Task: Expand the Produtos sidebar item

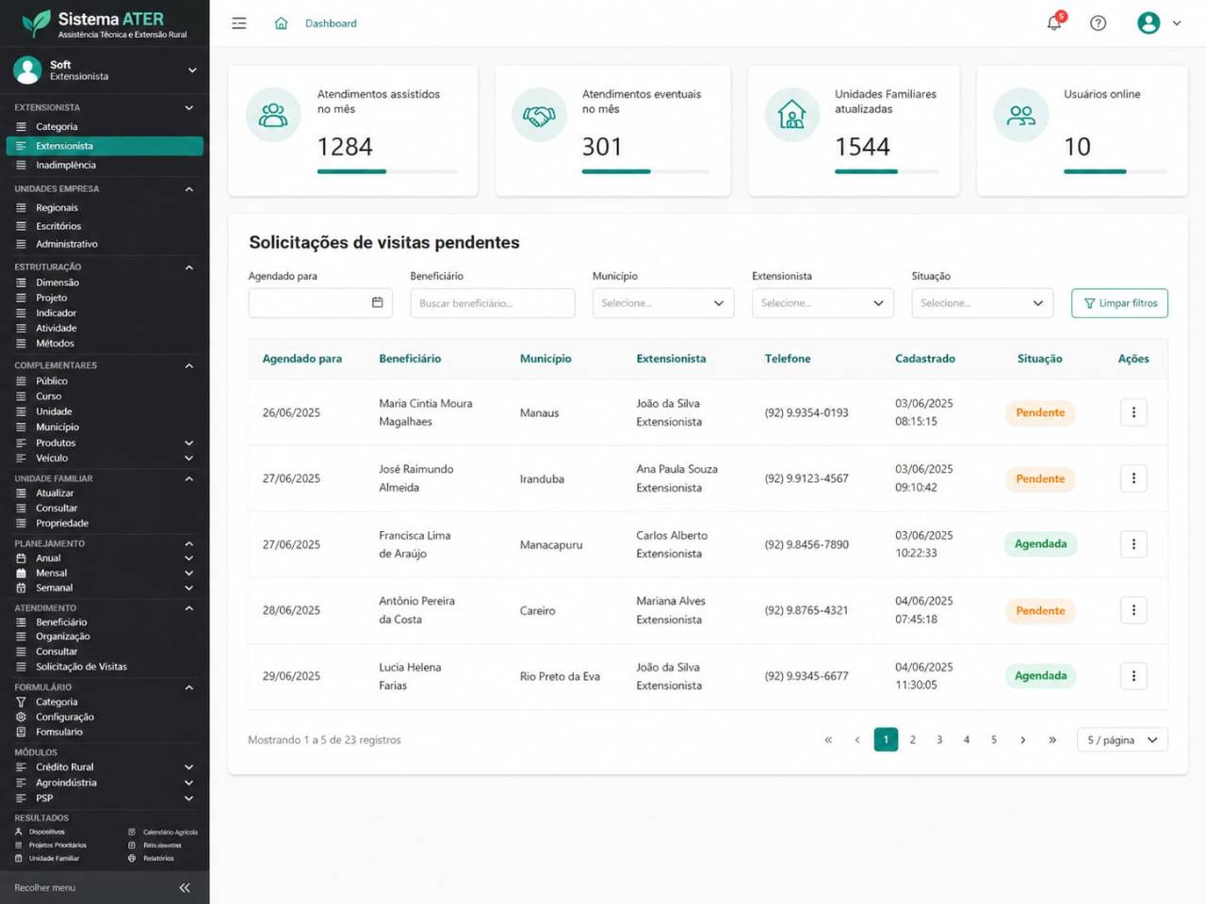Action: (x=189, y=443)
